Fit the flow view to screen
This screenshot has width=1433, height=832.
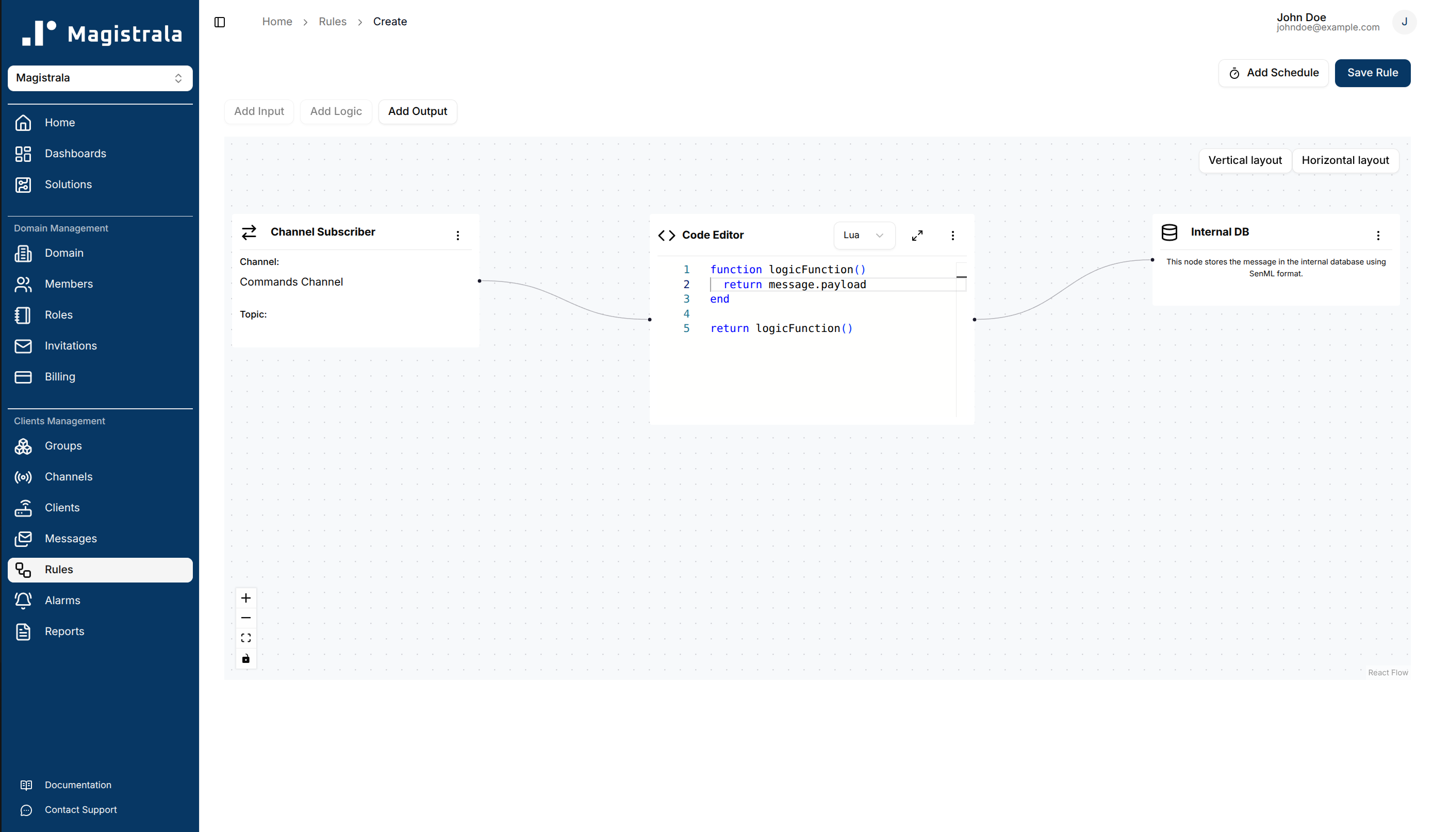click(x=245, y=638)
